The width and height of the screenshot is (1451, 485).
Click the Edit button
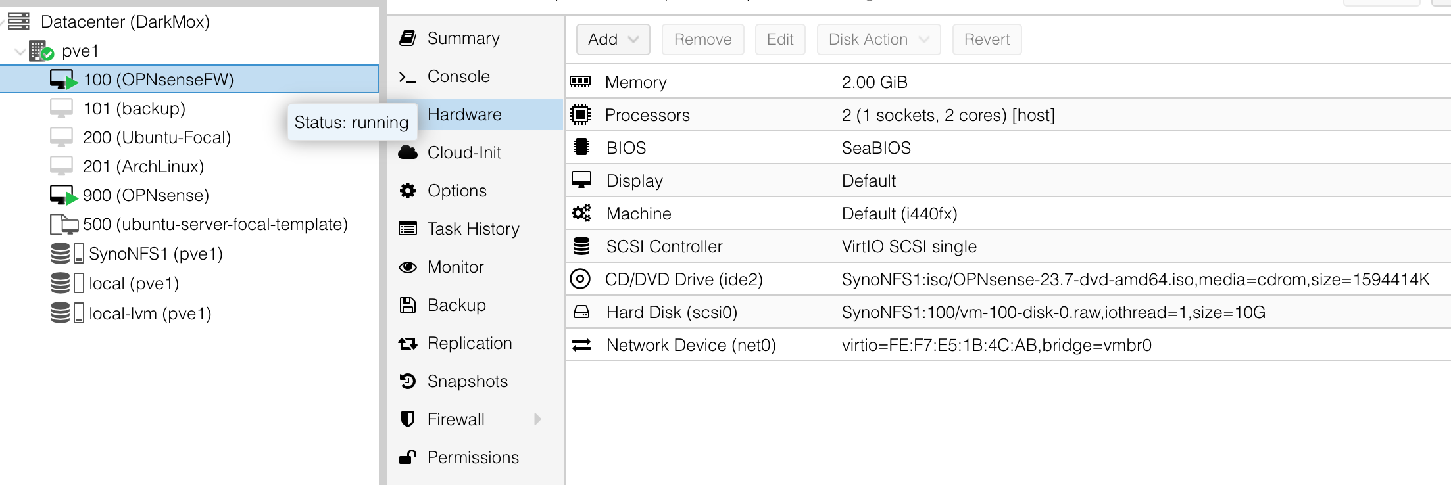[780, 39]
